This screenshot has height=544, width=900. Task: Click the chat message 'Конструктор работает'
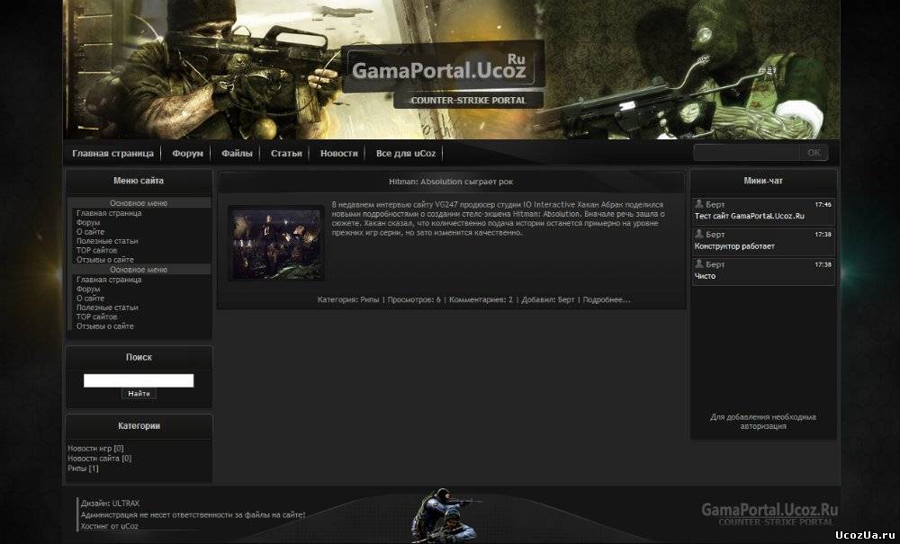click(x=734, y=245)
